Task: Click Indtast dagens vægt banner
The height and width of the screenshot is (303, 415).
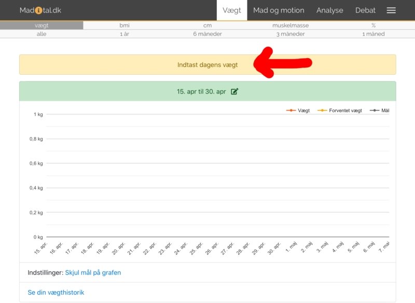Action: pos(208,65)
